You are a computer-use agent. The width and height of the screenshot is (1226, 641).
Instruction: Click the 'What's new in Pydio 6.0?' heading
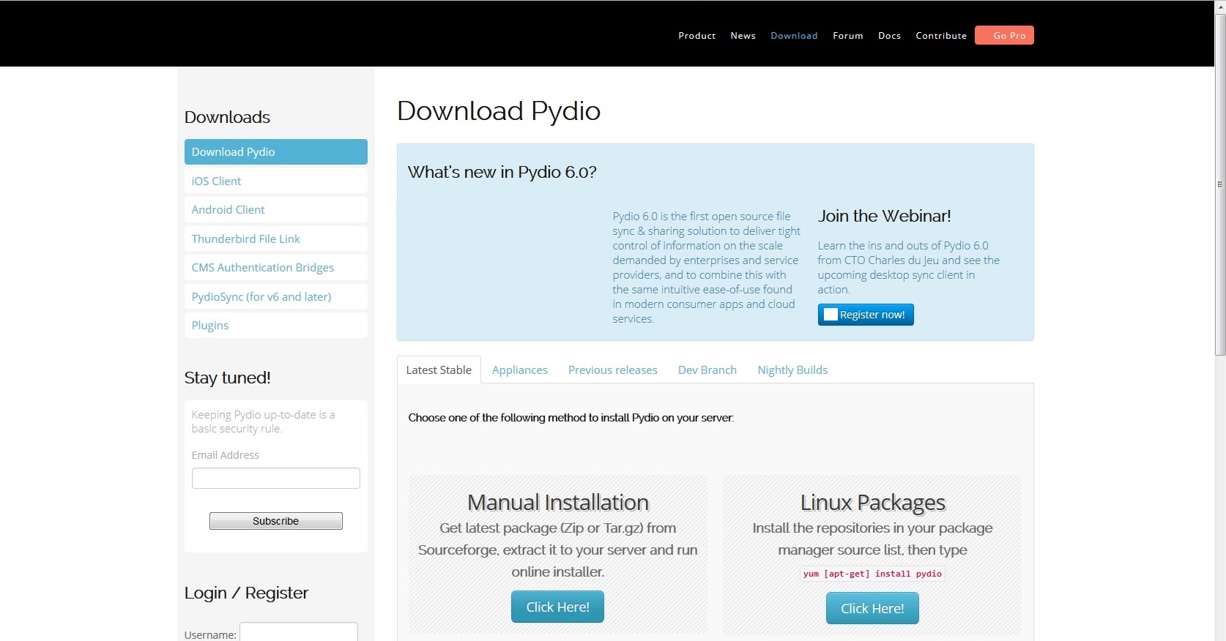502,172
